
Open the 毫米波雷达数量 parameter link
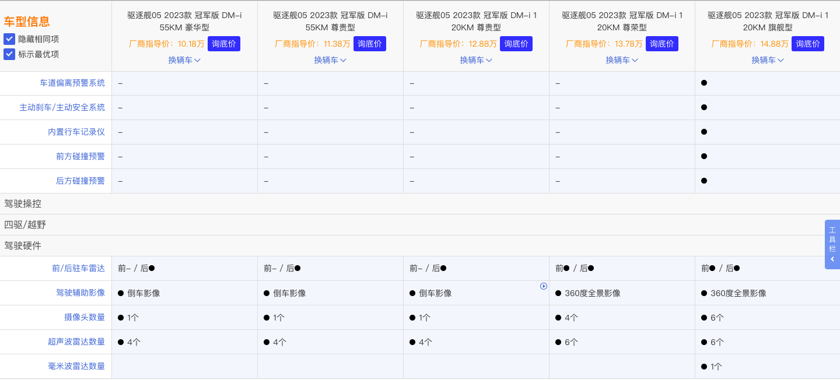point(76,367)
